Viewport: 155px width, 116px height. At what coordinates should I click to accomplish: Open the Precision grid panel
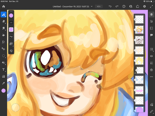click(x=151, y=28)
